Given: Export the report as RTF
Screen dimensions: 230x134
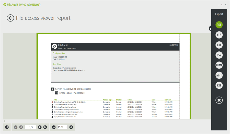Looking at the screenshot, I should (x=219, y=85).
